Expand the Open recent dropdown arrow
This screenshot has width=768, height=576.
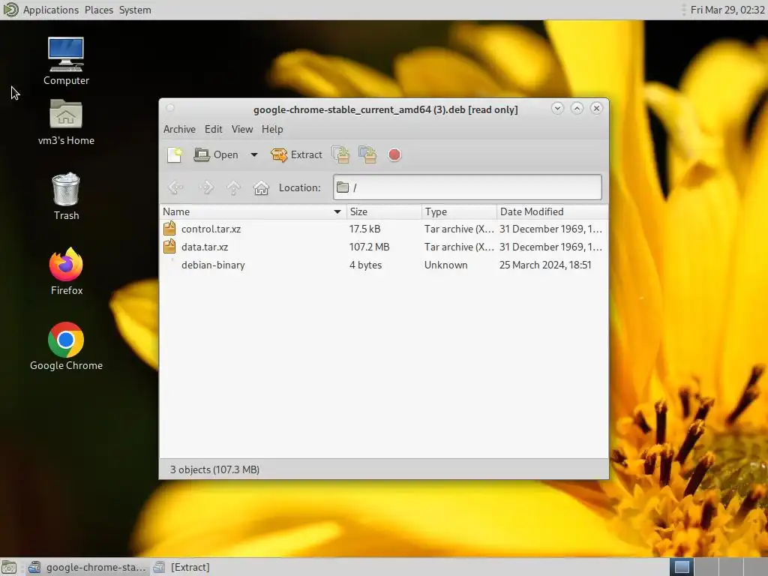coord(253,154)
